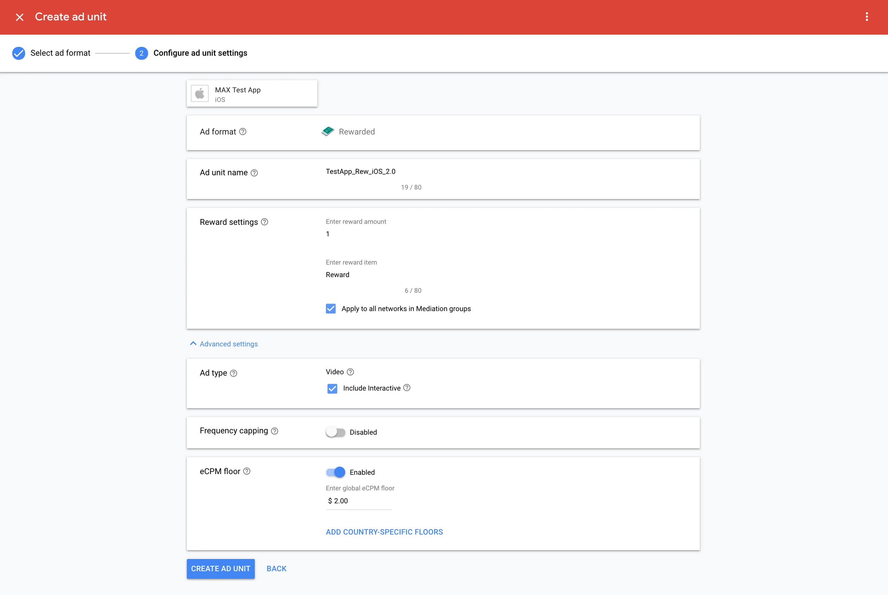Open help for Ad format

[243, 132]
